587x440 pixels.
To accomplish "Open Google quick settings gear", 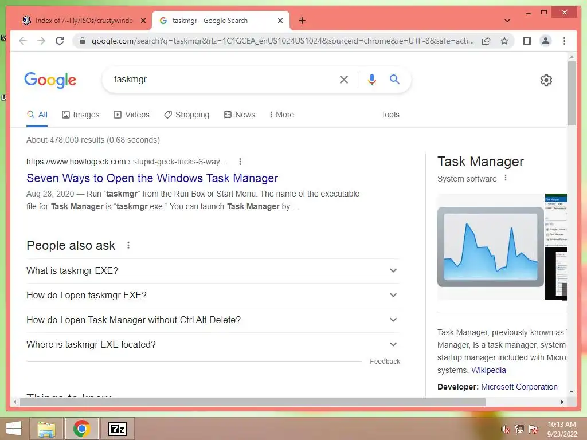I will (546, 80).
